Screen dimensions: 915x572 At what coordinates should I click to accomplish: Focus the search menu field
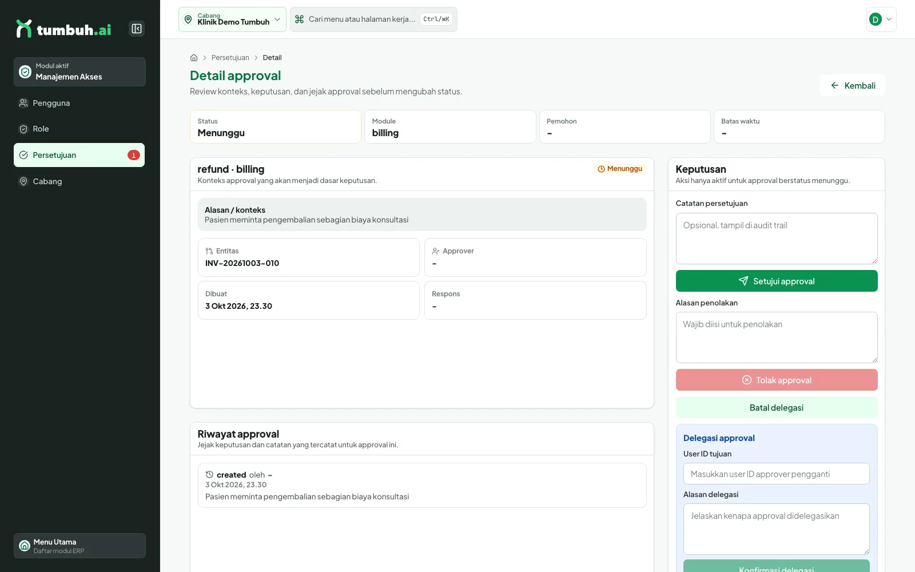coord(373,19)
